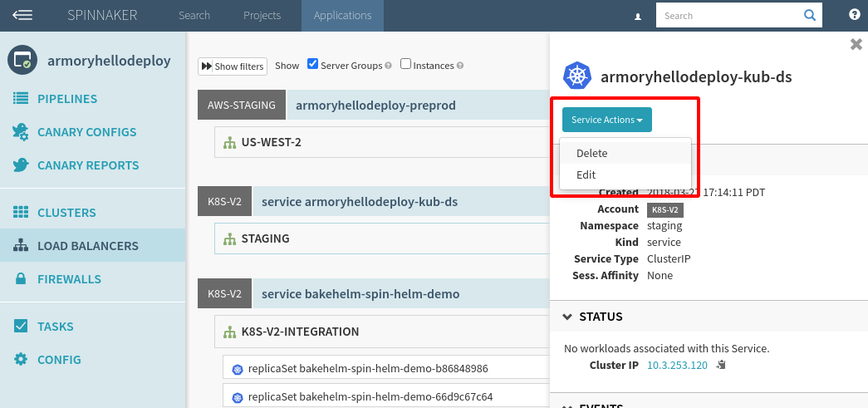This screenshot has width=868, height=408.
Task: Click the Kubernetes logo beside armoryhellodeploy-kub-ds
Action: [x=576, y=76]
